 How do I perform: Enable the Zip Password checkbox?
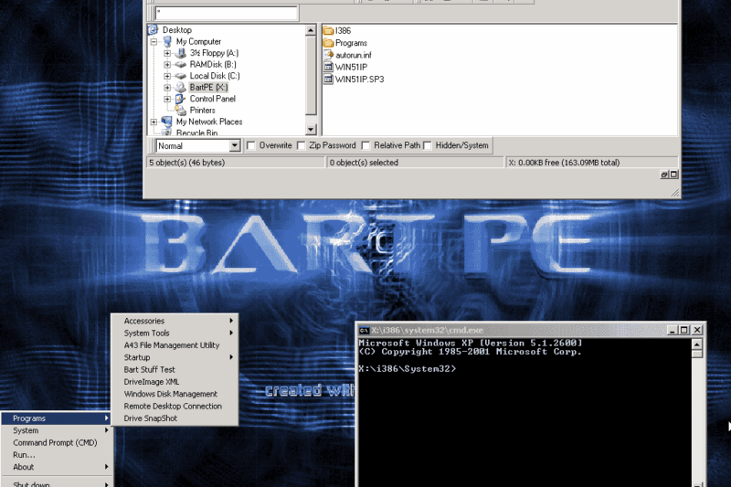(x=302, y=146)
